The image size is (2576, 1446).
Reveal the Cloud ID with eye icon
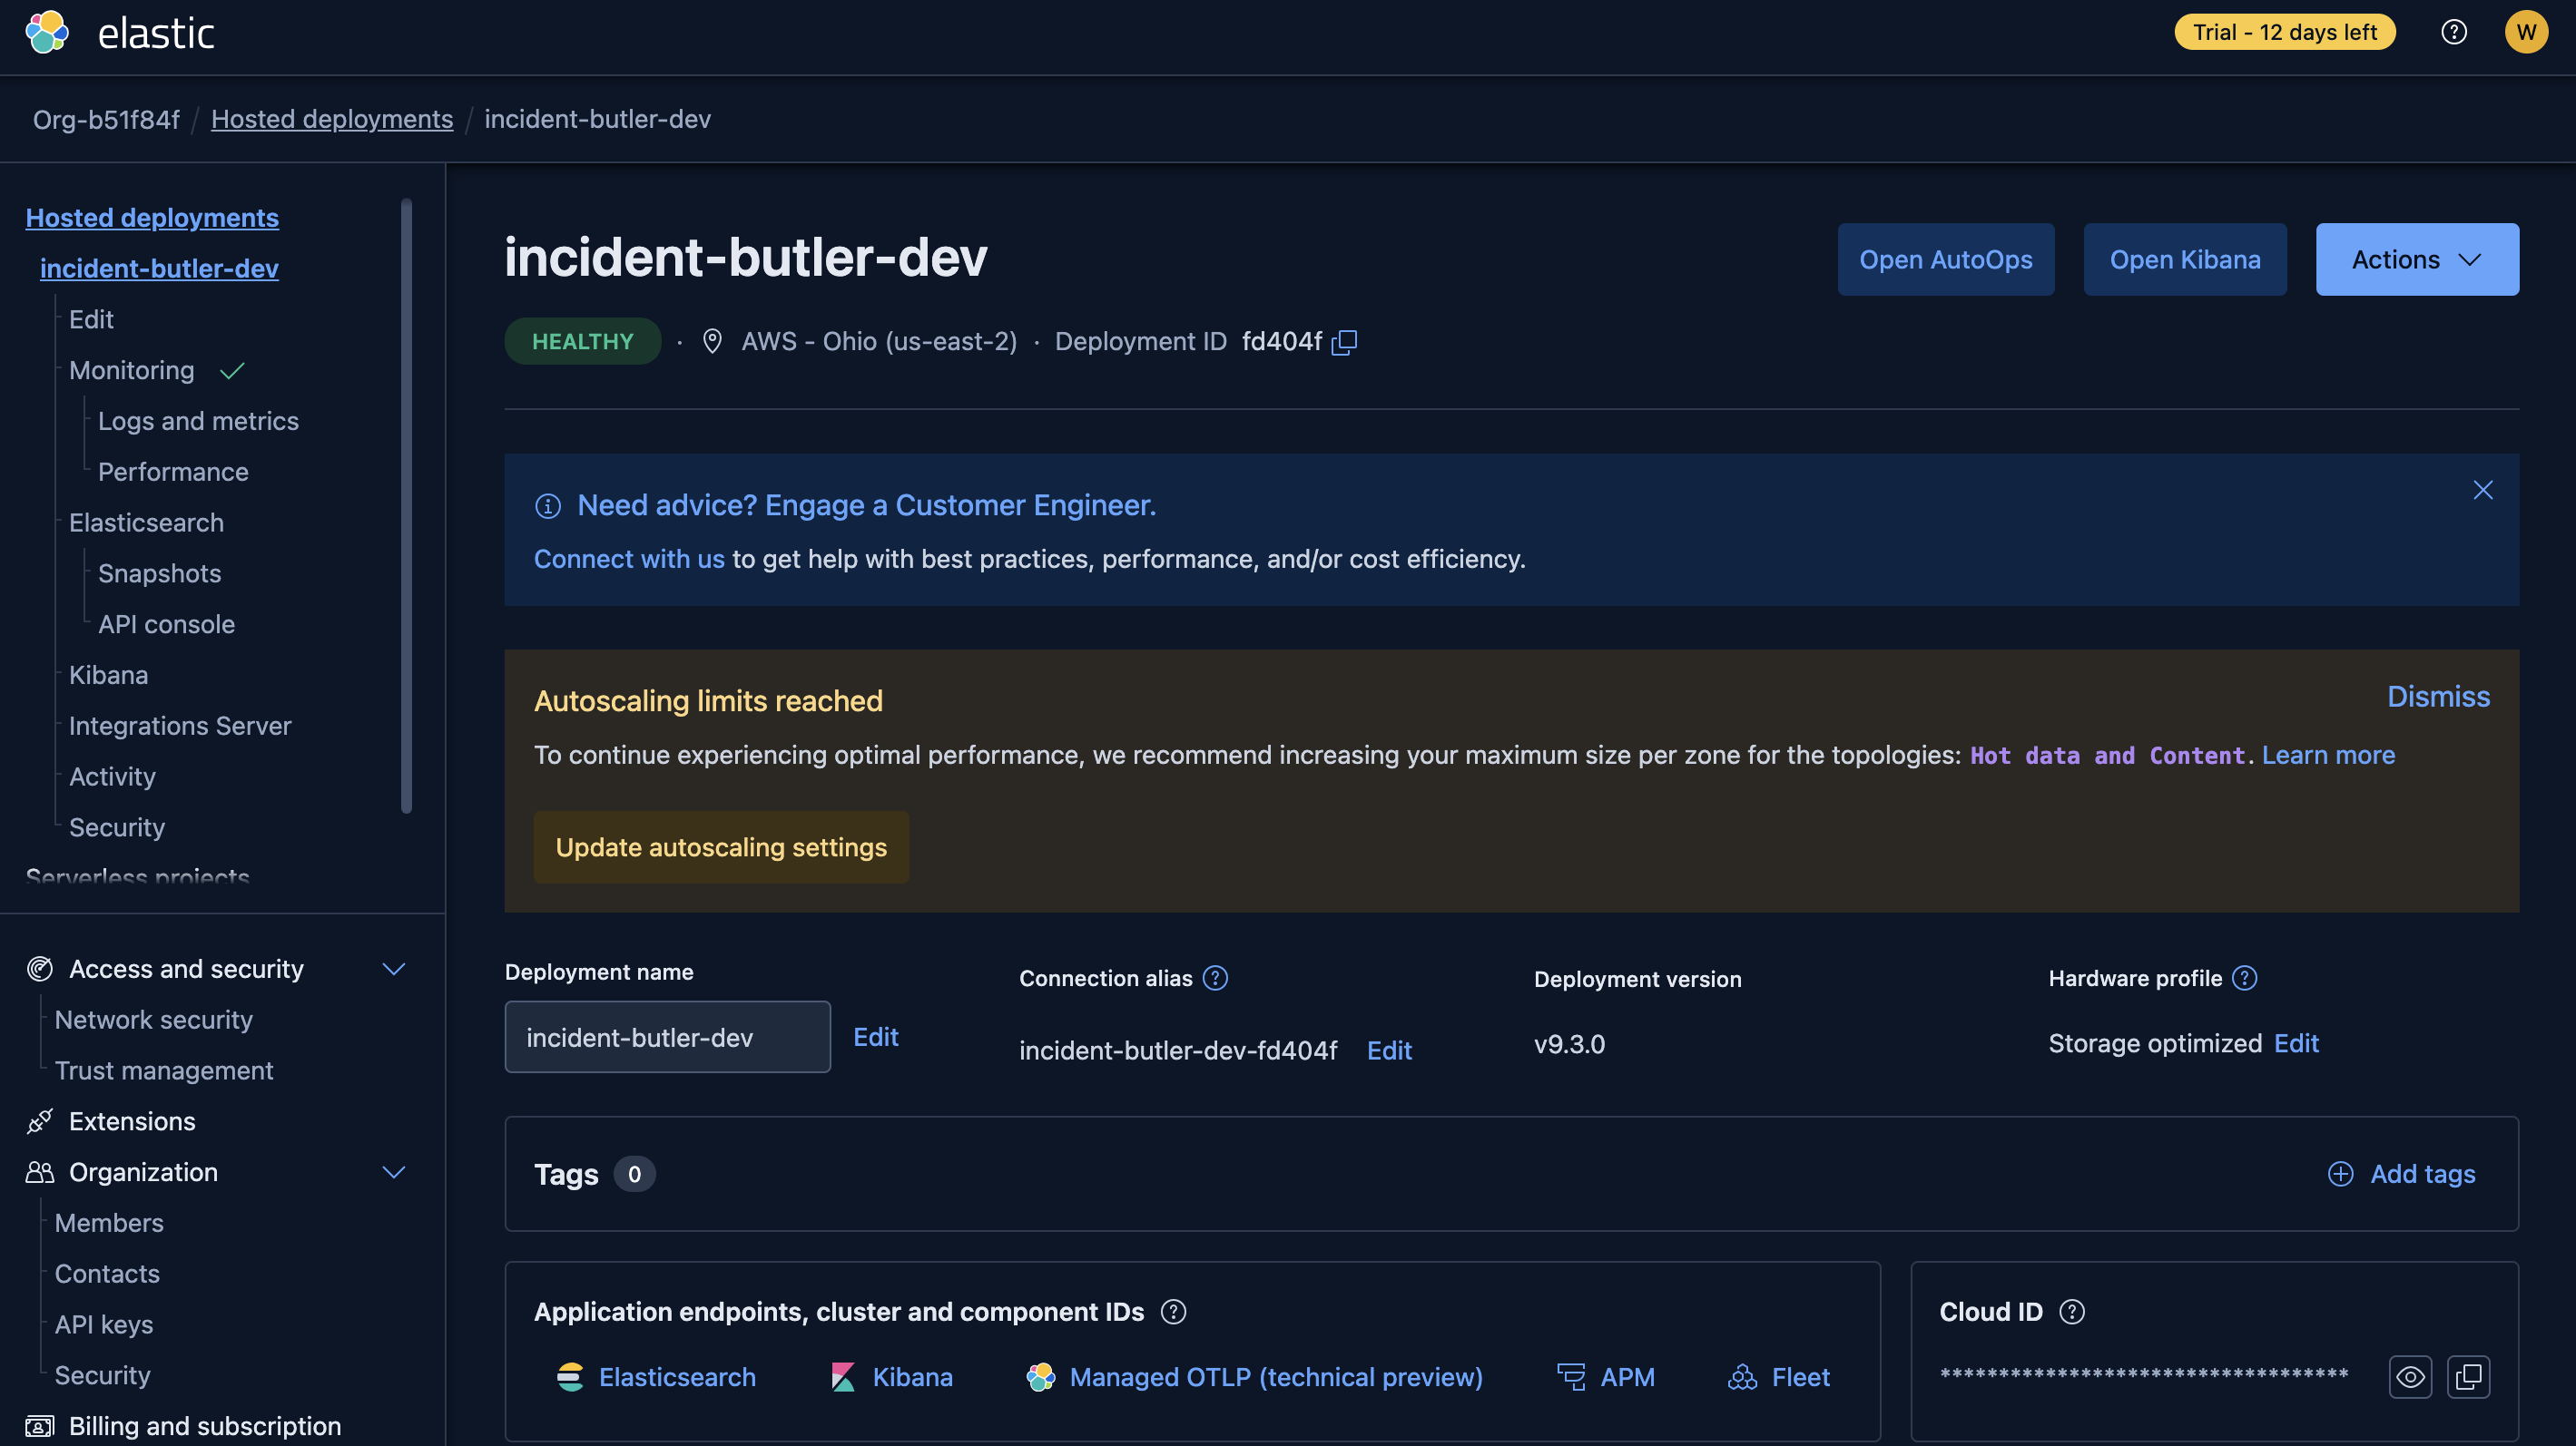coord(2410,1377)
